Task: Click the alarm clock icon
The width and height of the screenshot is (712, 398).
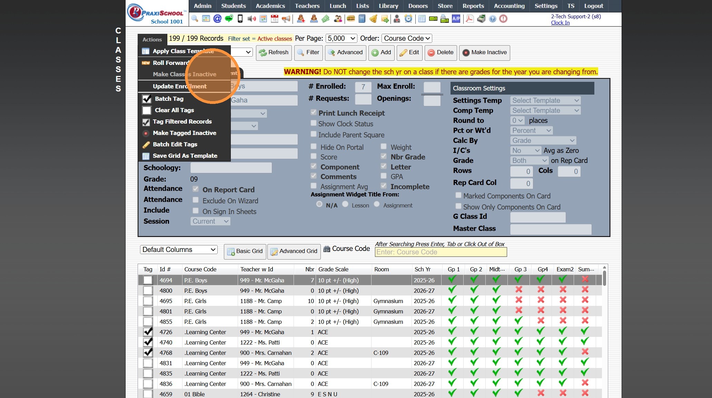Action: (x=408, y=19)
